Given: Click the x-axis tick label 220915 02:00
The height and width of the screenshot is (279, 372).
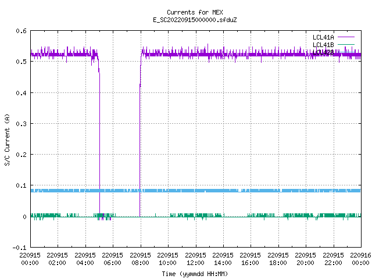Looking at the screenshot, I should click(57, 259).
